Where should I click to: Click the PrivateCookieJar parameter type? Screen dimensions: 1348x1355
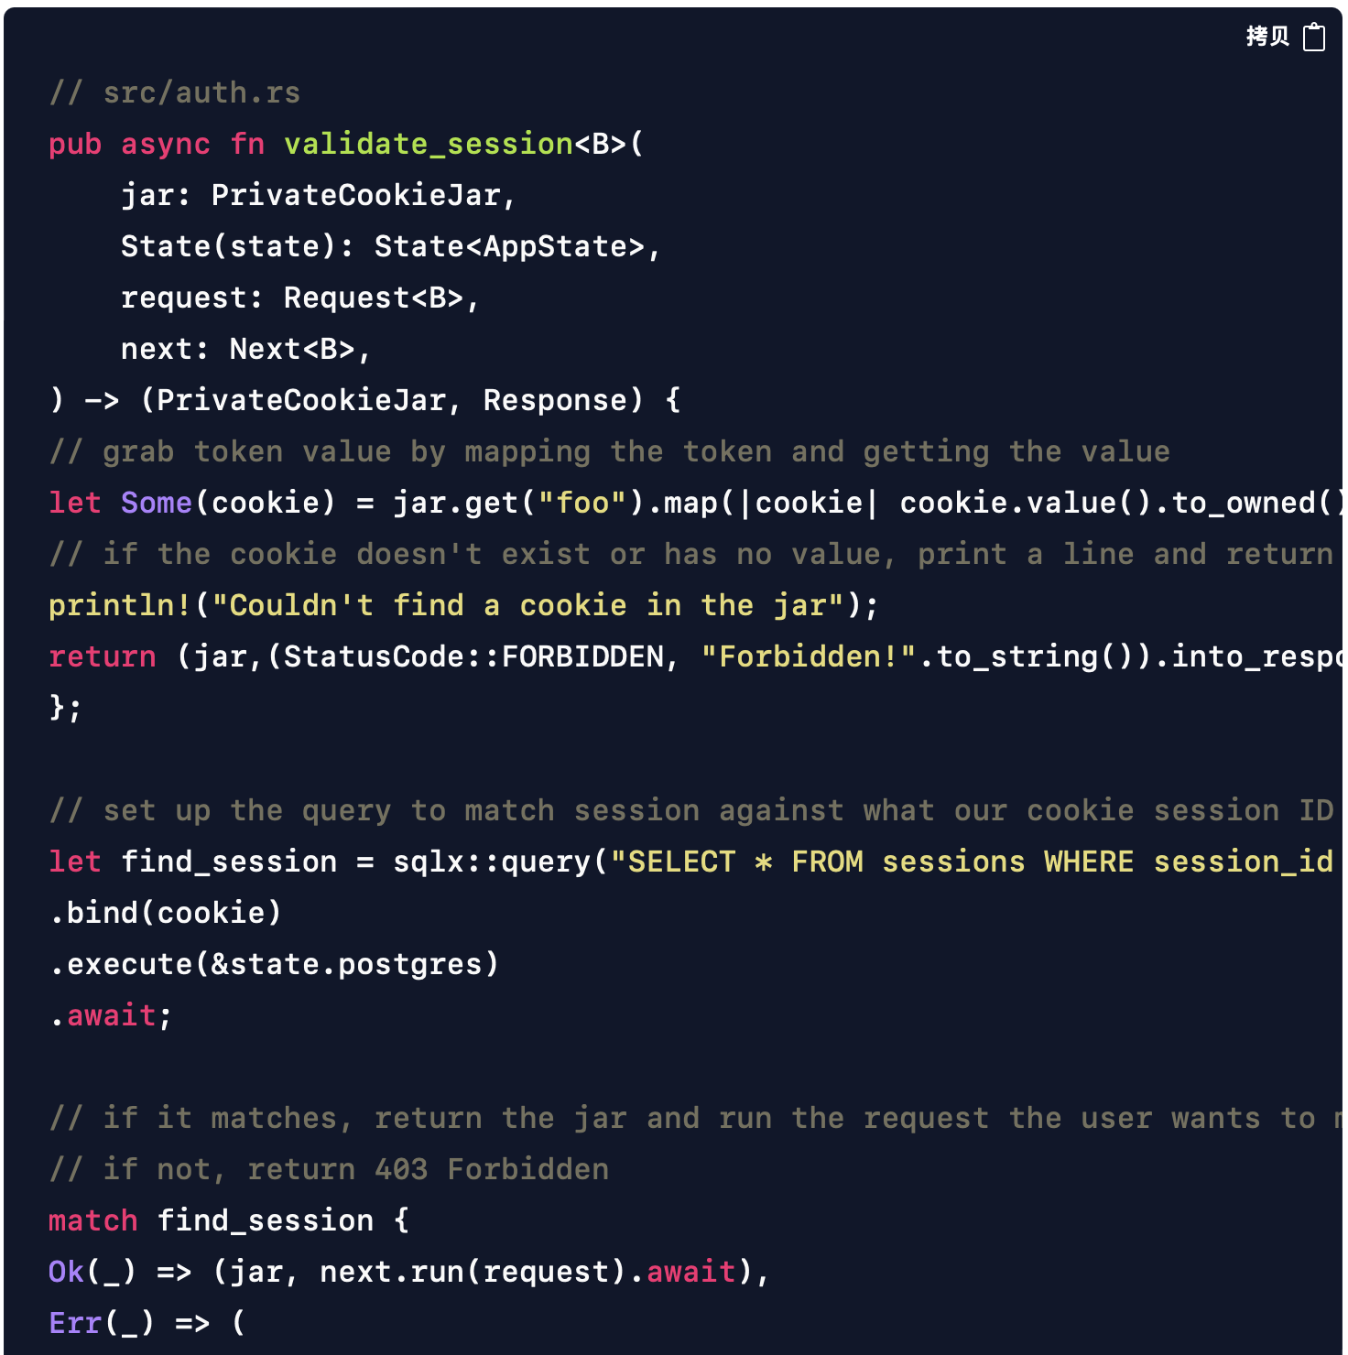(356, 195)
